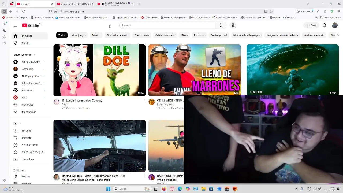Go back with browser back arrow
Screen dimensions: 343x193
pyautogui.click(x=11, y=12)
